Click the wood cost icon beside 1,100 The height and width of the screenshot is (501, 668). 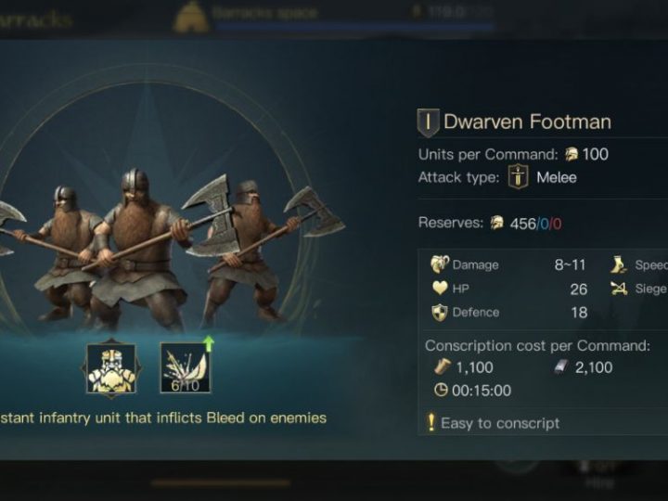pos(443,366)
